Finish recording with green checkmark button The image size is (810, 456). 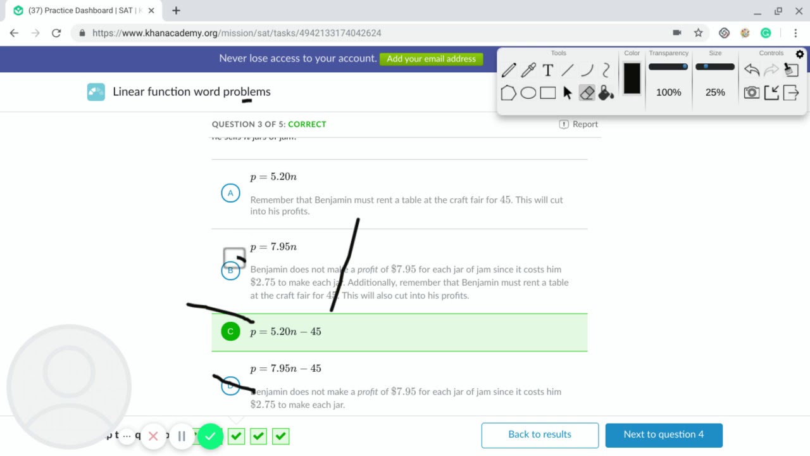pos(210,436)
